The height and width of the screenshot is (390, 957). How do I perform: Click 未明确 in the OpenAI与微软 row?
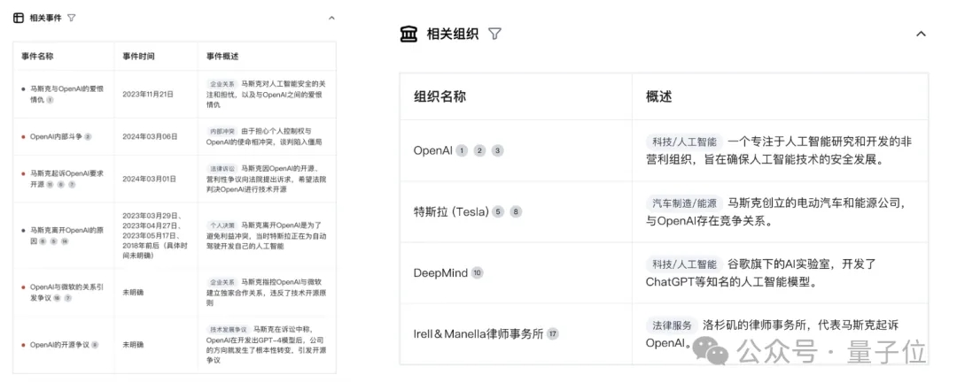click(133, 292)
